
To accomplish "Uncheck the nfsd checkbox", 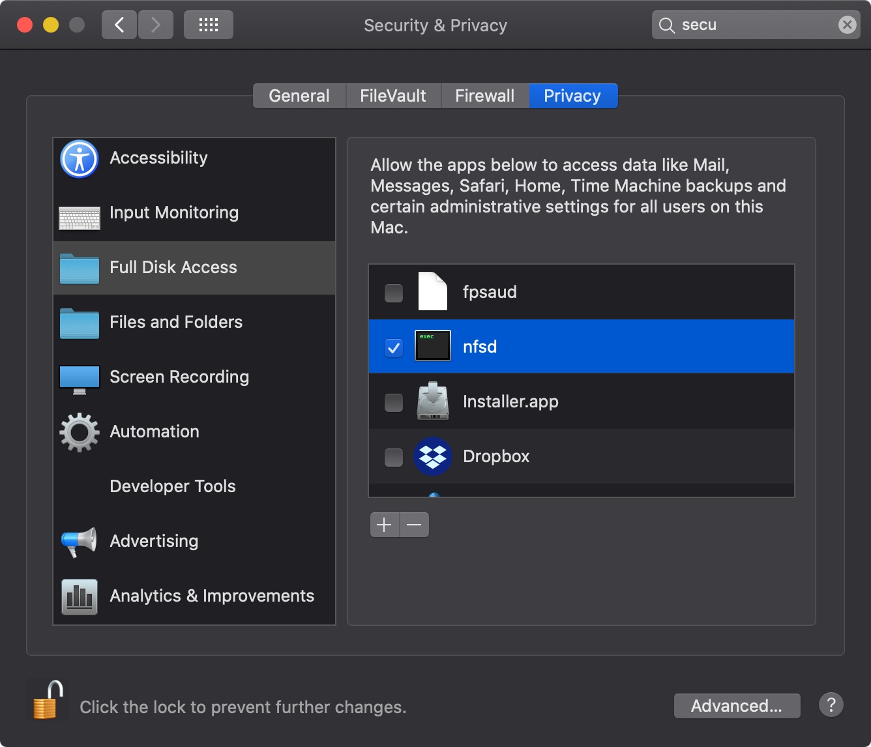I will pos(394,348).
